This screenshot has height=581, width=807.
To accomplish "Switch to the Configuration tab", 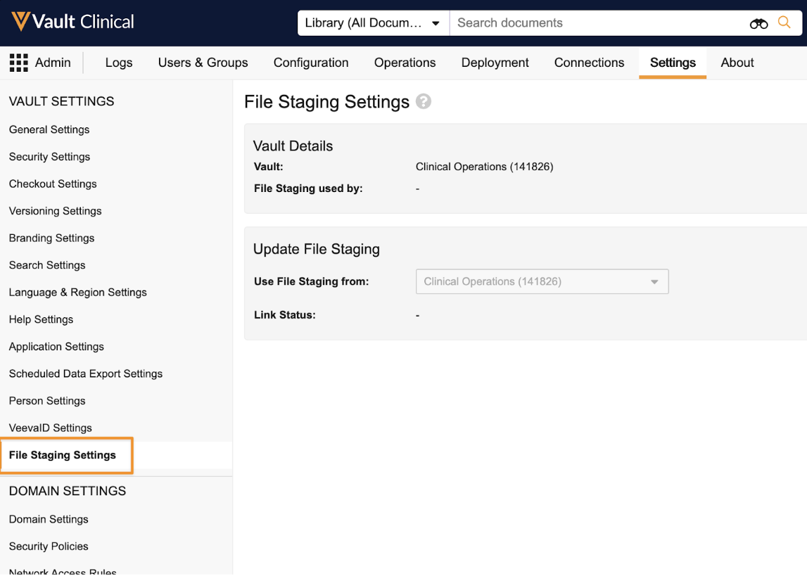I will [310, 63].
